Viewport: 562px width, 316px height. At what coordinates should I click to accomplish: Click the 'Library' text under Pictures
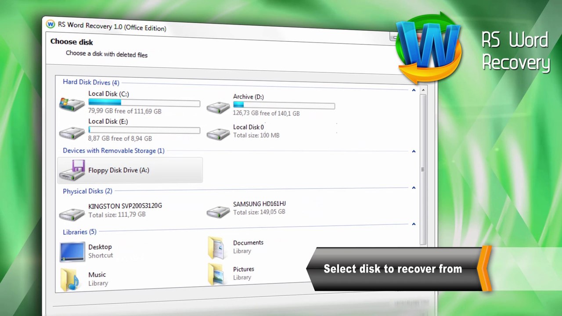(242, 277)
